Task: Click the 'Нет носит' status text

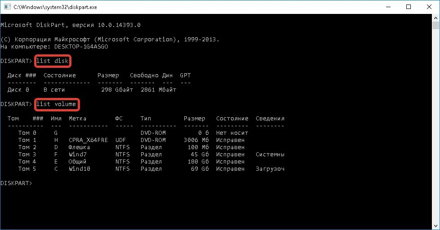Action: point(232,133)
